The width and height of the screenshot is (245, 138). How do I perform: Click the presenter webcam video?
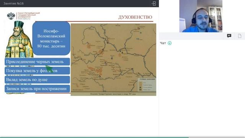201,16
